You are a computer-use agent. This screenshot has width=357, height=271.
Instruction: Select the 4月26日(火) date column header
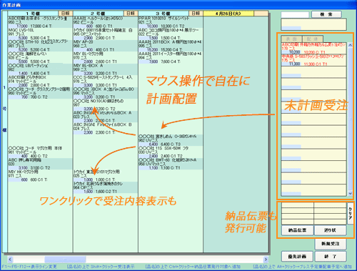[x=228, y=14]
